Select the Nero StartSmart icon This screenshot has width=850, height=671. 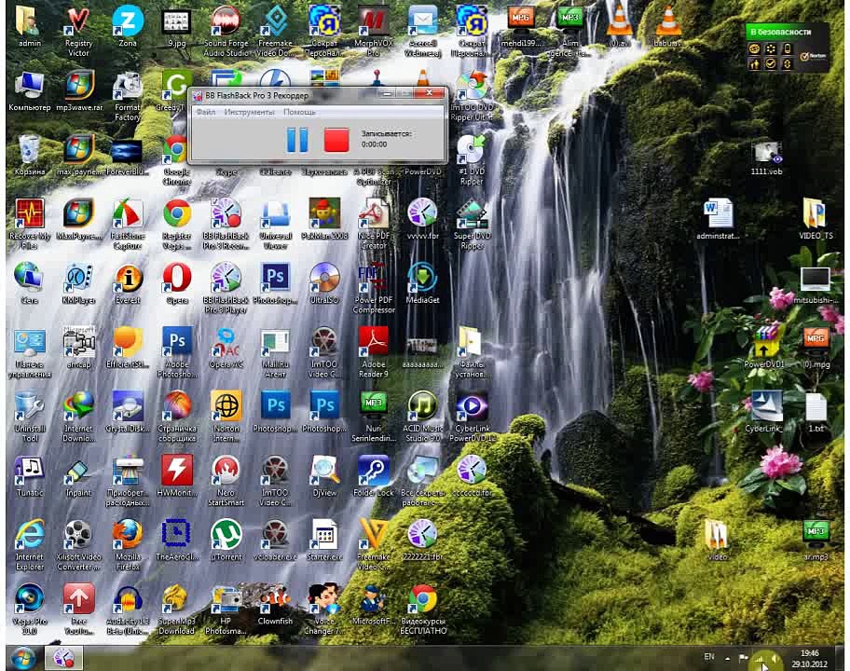pyautogui.click(x=226, y=481)
